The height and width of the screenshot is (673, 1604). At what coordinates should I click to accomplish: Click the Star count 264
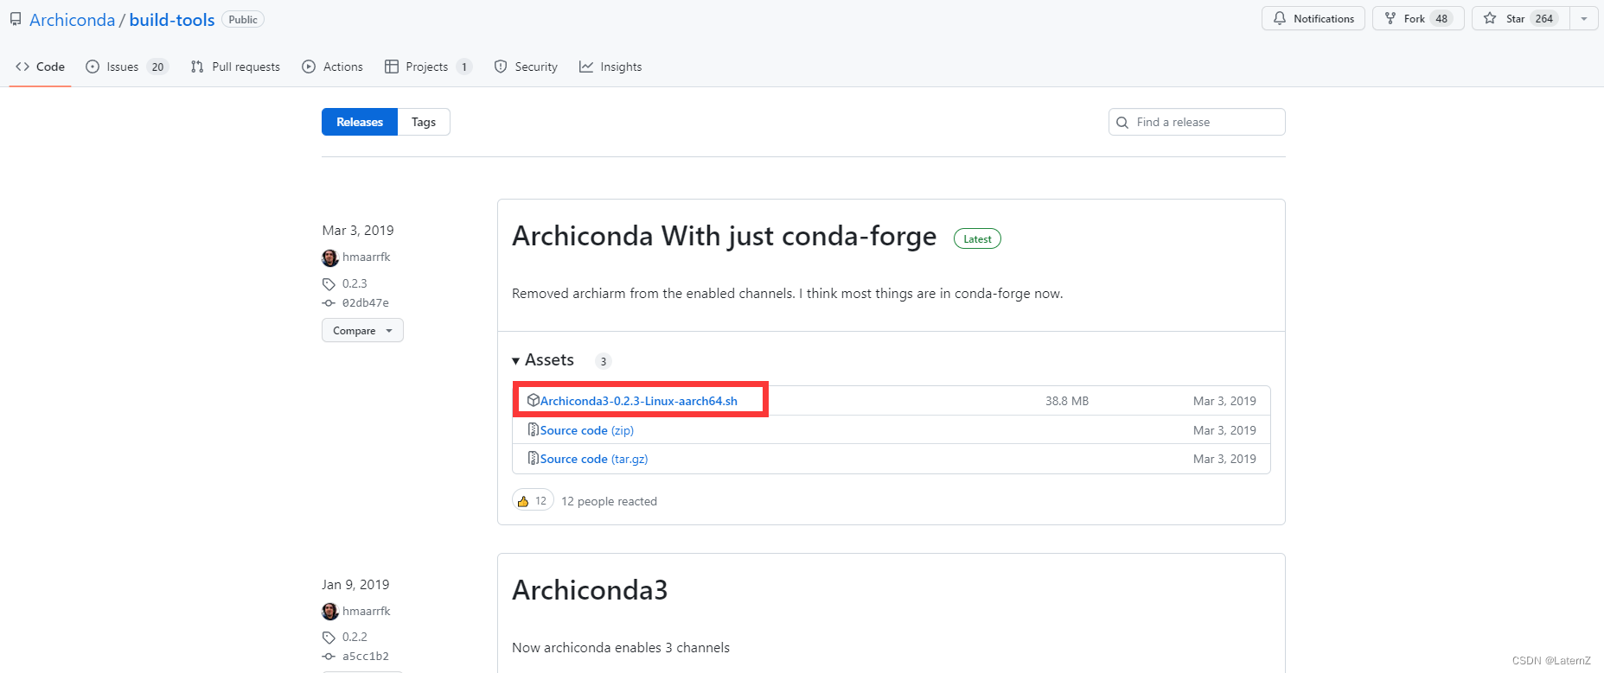1544,18
